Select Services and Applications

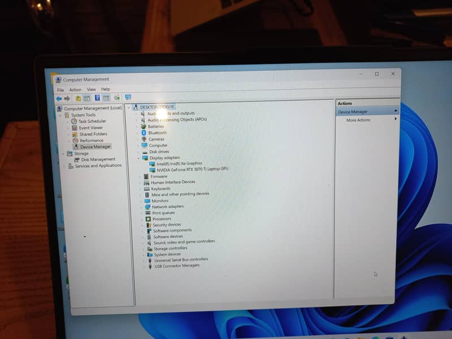[x=98, y=166]
